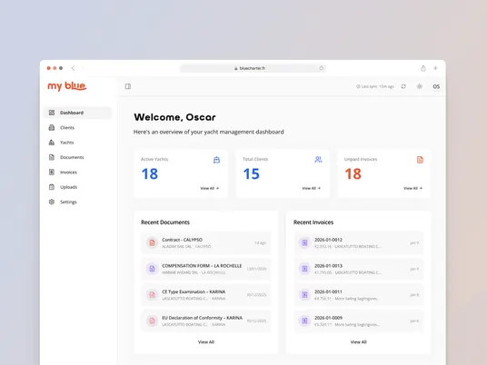The width and height of the screenshot is (487, 365).
Task: Click the Active Yachts count 18
Action: pyautogui.click(x=150, y=173)
